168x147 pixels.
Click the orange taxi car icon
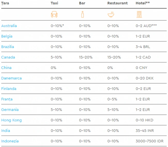(54, 14)
